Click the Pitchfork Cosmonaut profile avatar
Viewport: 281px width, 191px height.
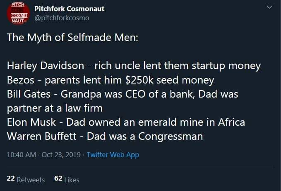17,13
